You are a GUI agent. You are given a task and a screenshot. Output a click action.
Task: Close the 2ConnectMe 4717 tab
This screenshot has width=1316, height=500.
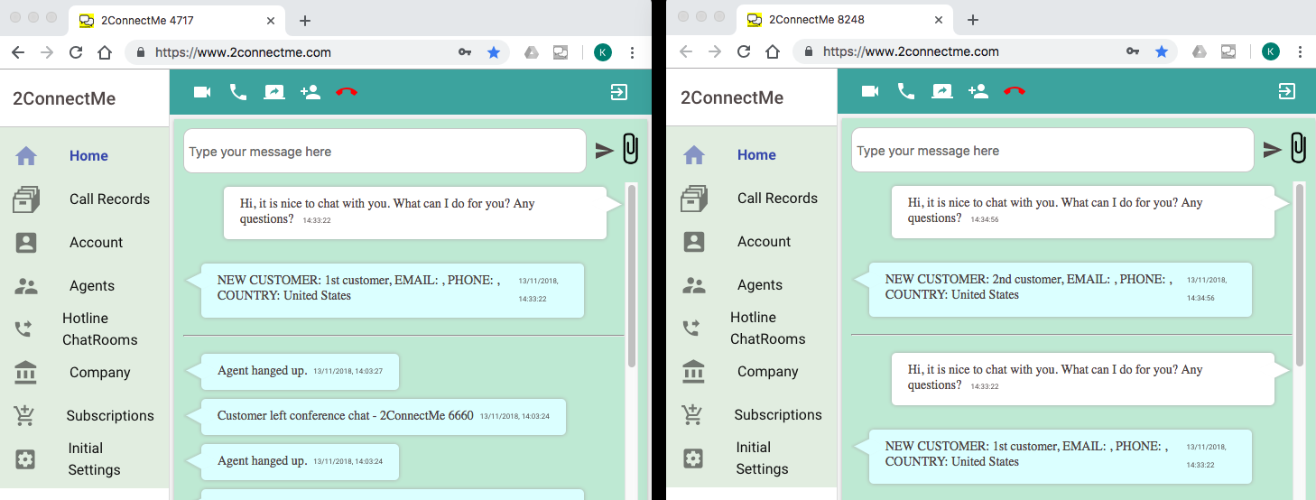272,20
